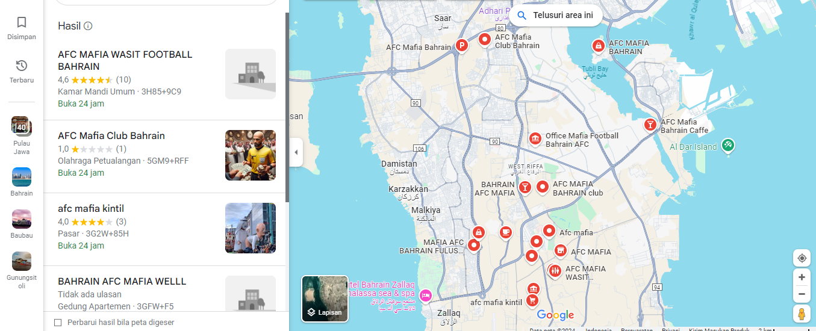Click the Karzakkan place label

coord(408,193)
